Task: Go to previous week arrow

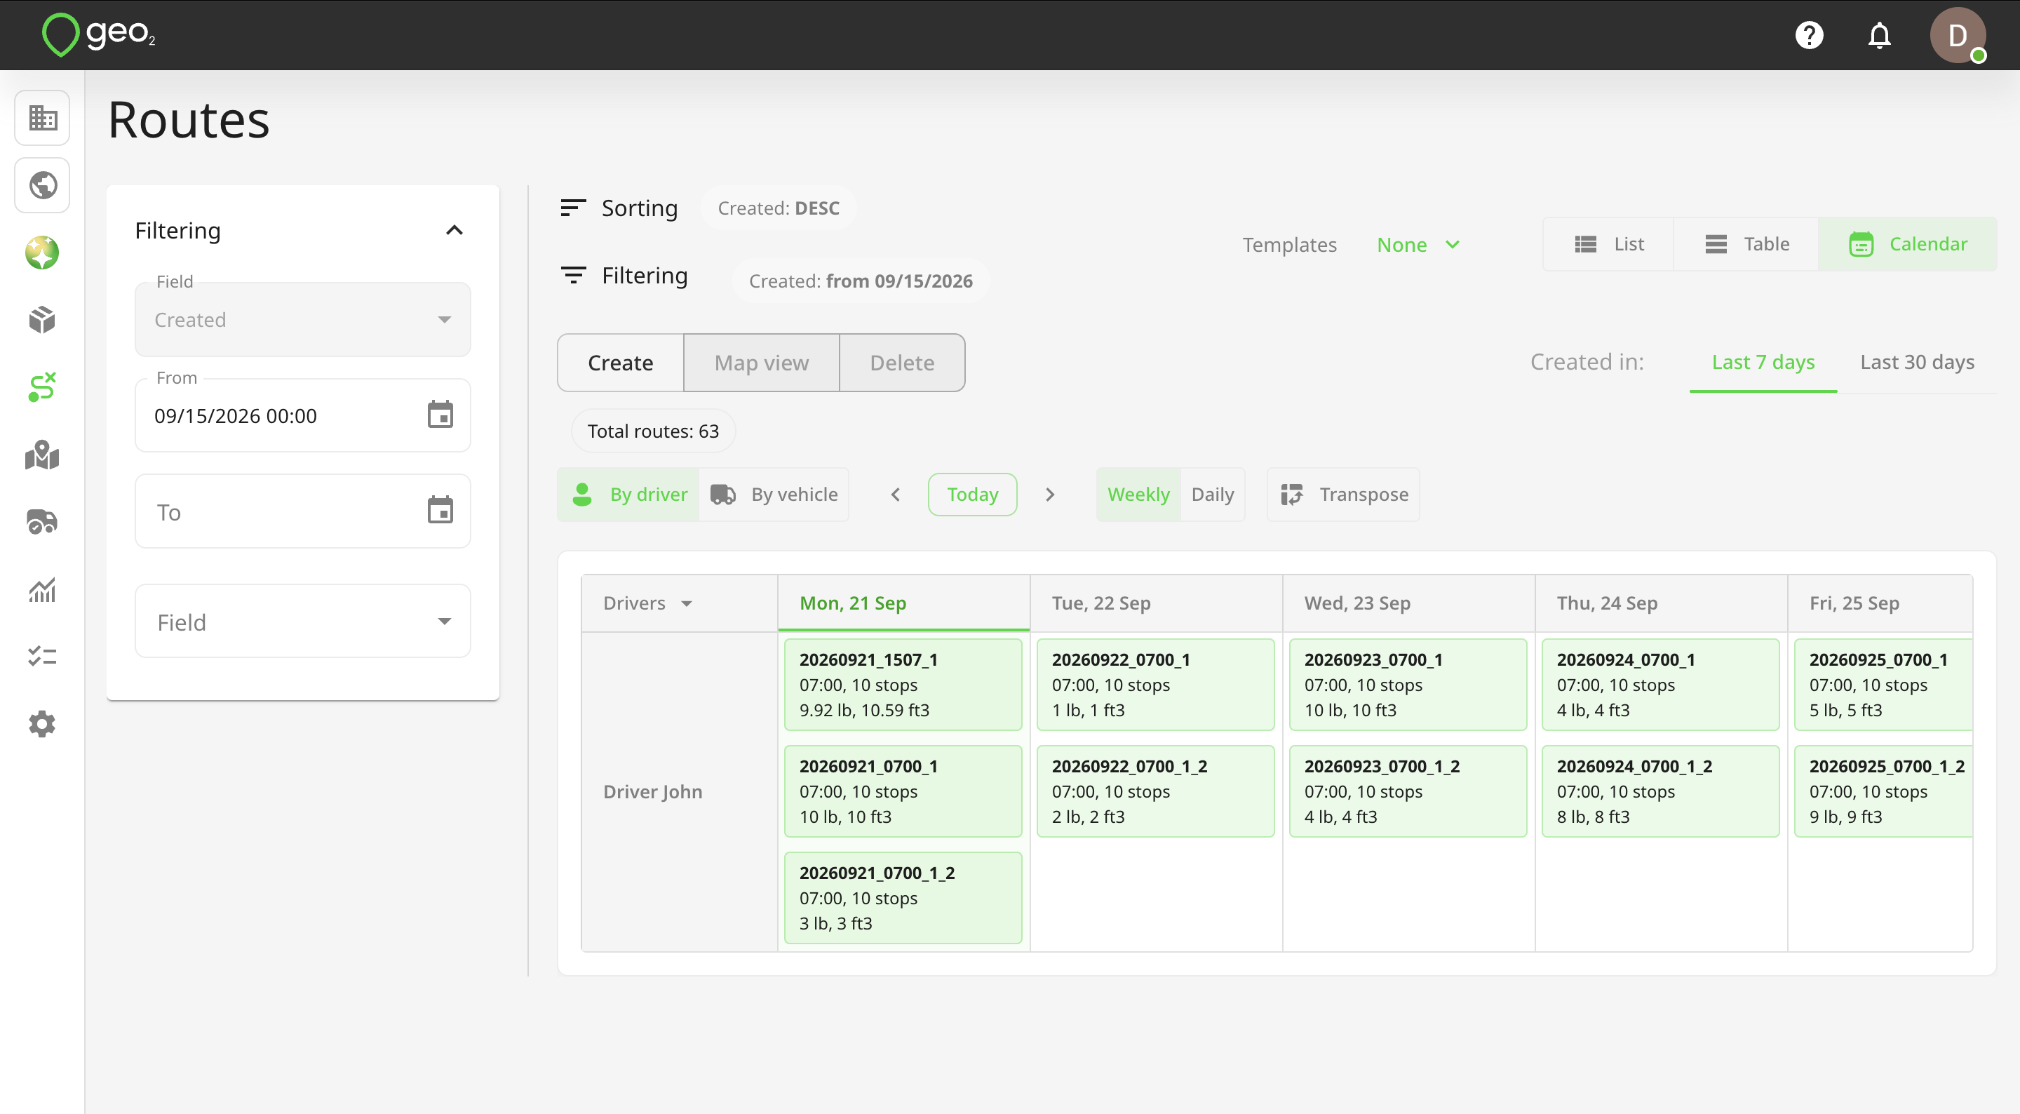Action: pyautogui.click(x=896, y=495)
